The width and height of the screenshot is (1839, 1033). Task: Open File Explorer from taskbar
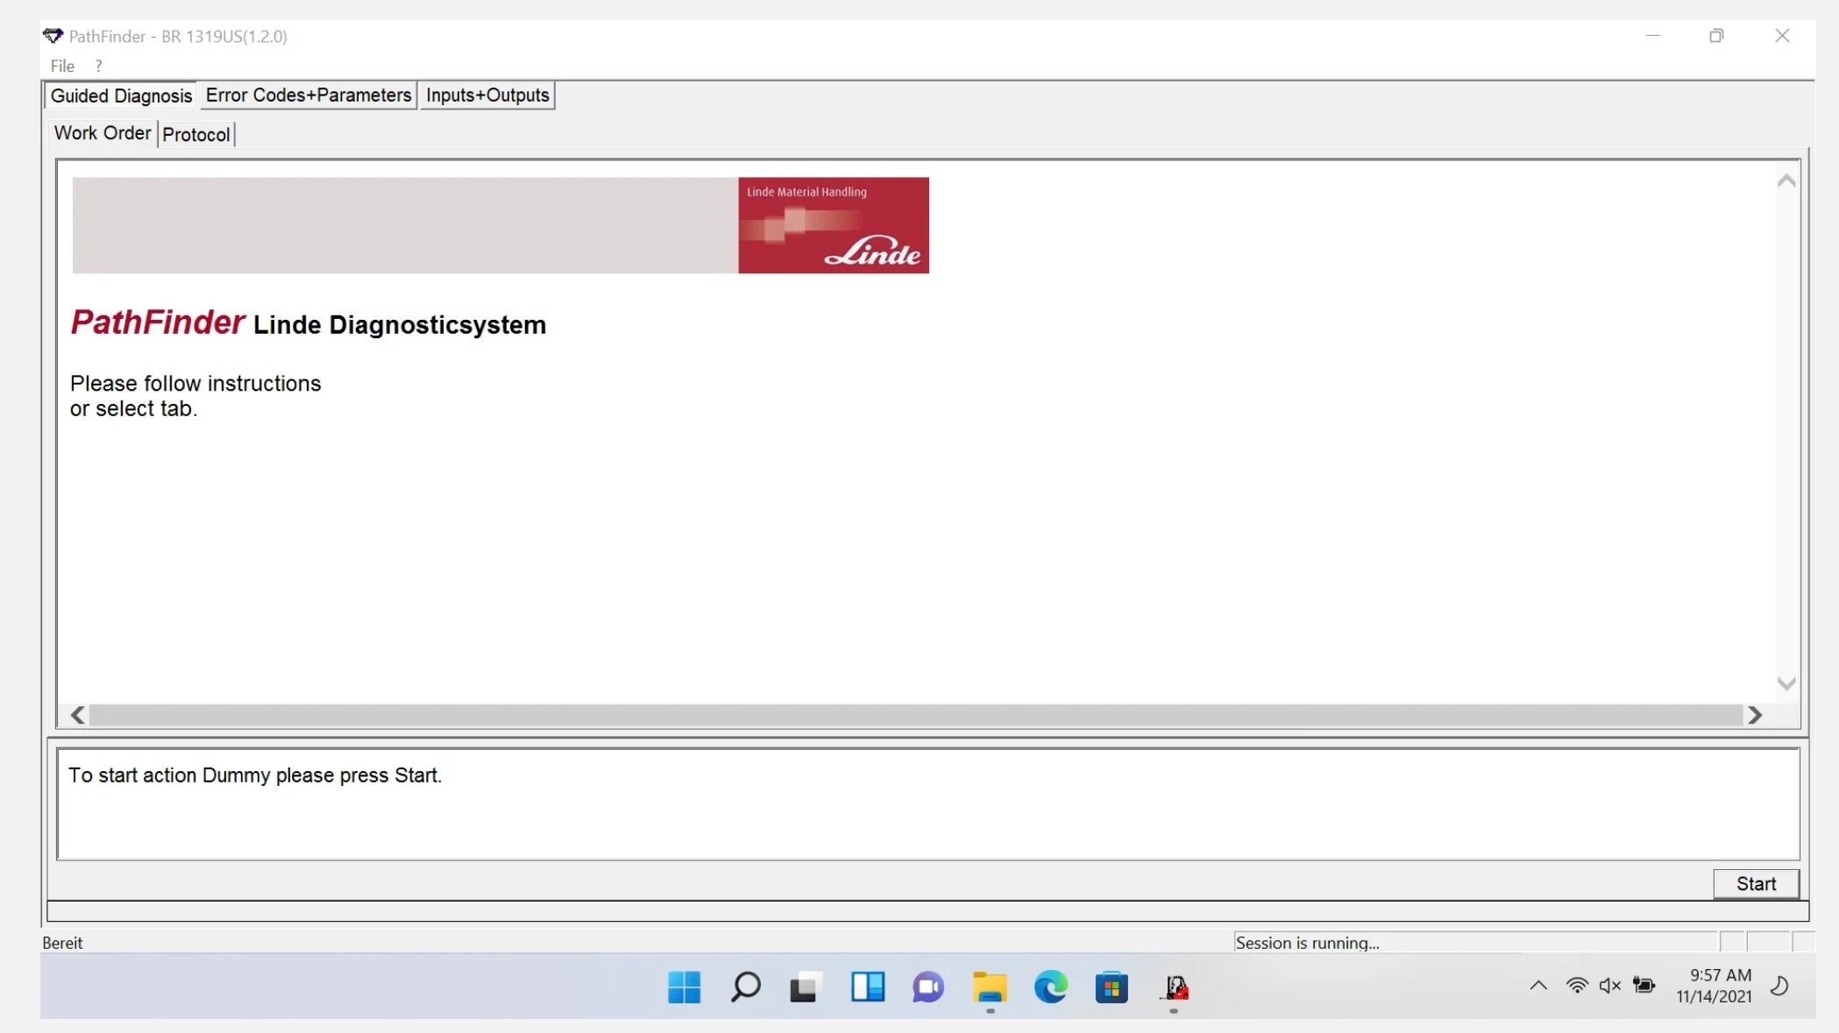pyautogui.click(x=990, y=987)
